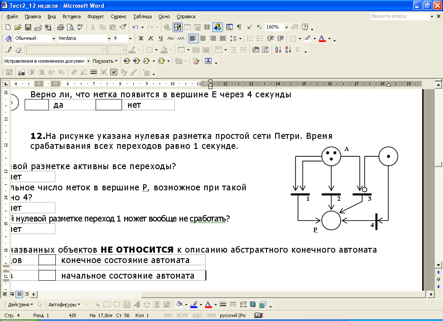Click drawing toolbar fill color bucket

click(x=179, y=305)
